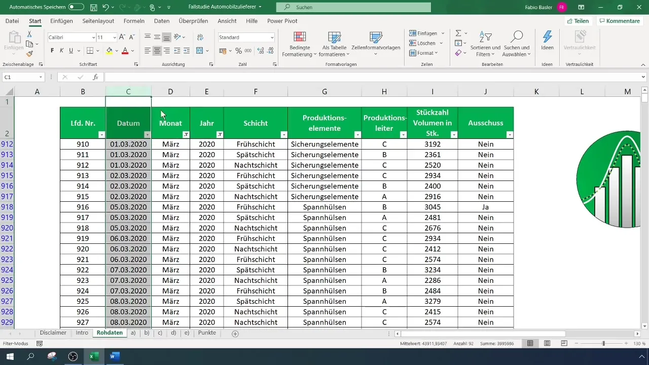Screen dimensions: 649x365
Task: Click the insert function fx icon
Action: pyautogui.click(x=95, y=77)
